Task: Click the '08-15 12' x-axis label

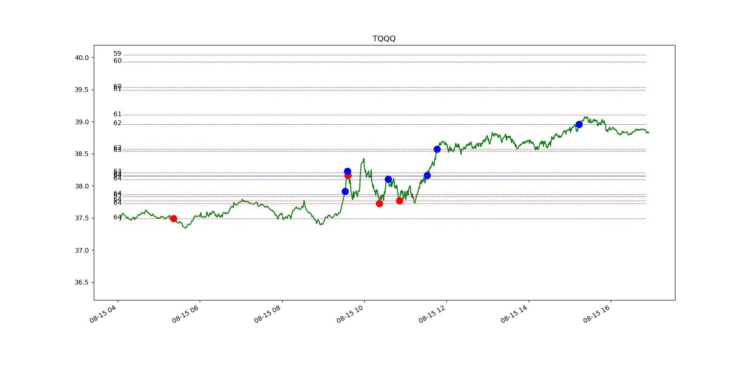Action: coord(432,314)
